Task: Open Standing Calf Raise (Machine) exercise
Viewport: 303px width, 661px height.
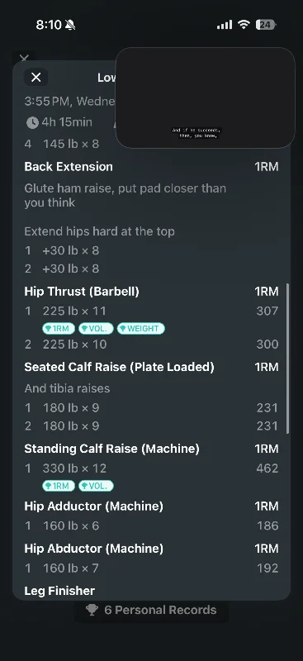Action: [111, 449]
